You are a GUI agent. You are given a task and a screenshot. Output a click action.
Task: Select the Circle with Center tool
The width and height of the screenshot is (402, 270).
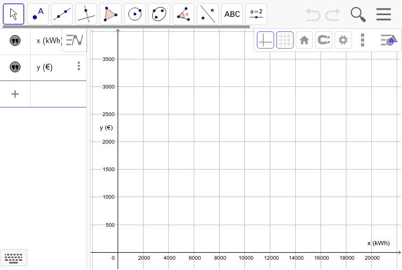point(135,14)
